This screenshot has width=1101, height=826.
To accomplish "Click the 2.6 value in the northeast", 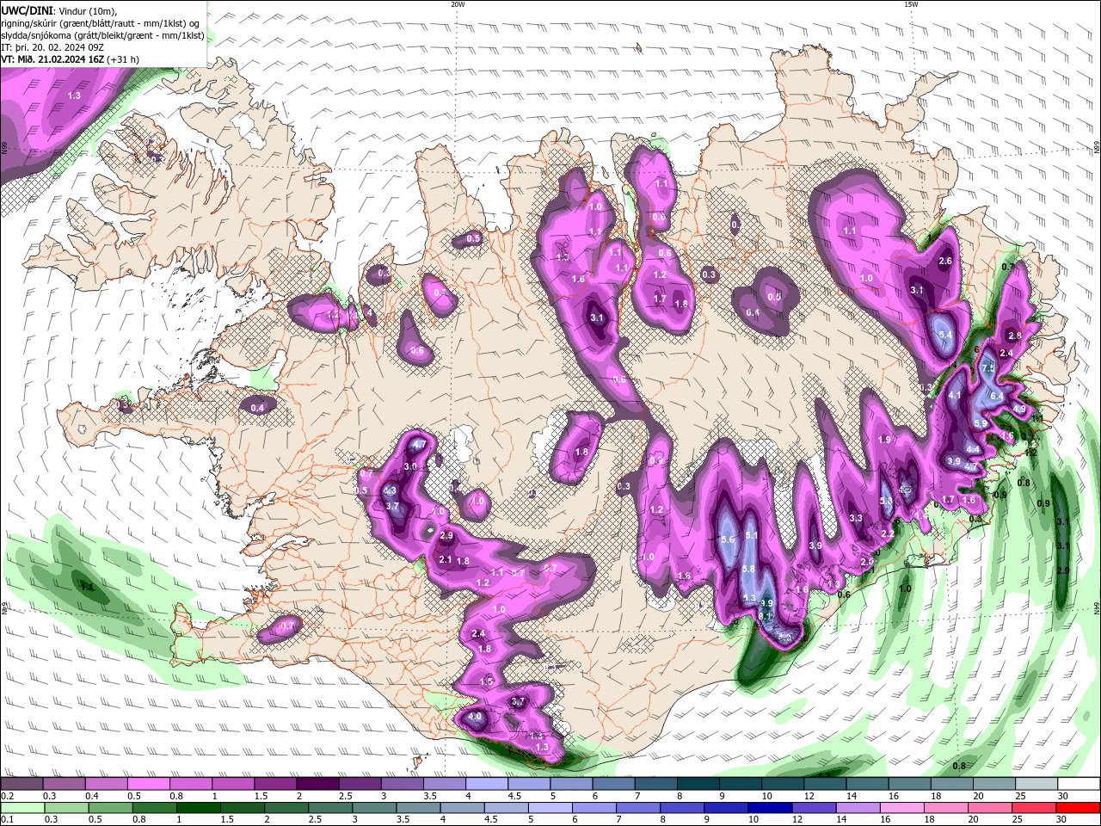I will 945,261.
